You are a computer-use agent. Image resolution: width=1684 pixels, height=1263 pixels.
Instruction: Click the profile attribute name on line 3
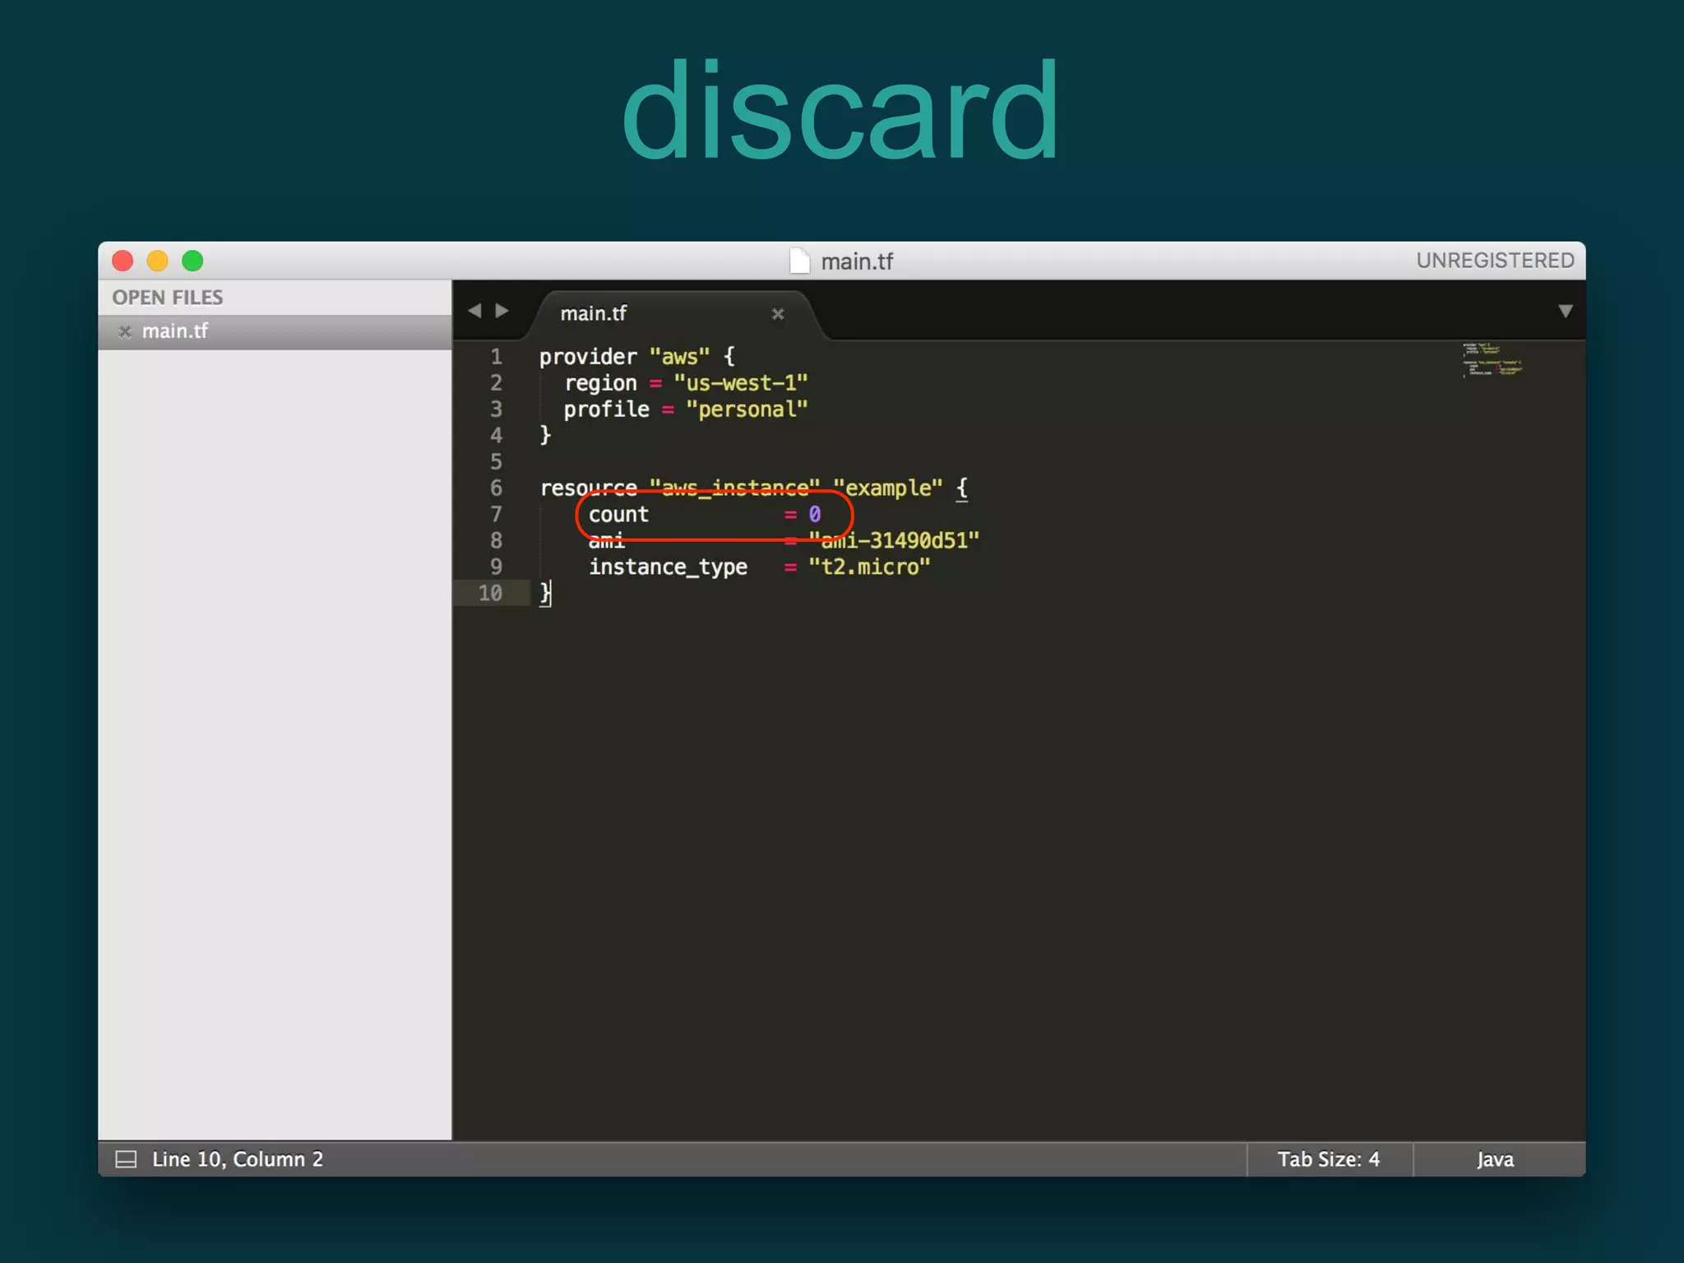point(606,409)
